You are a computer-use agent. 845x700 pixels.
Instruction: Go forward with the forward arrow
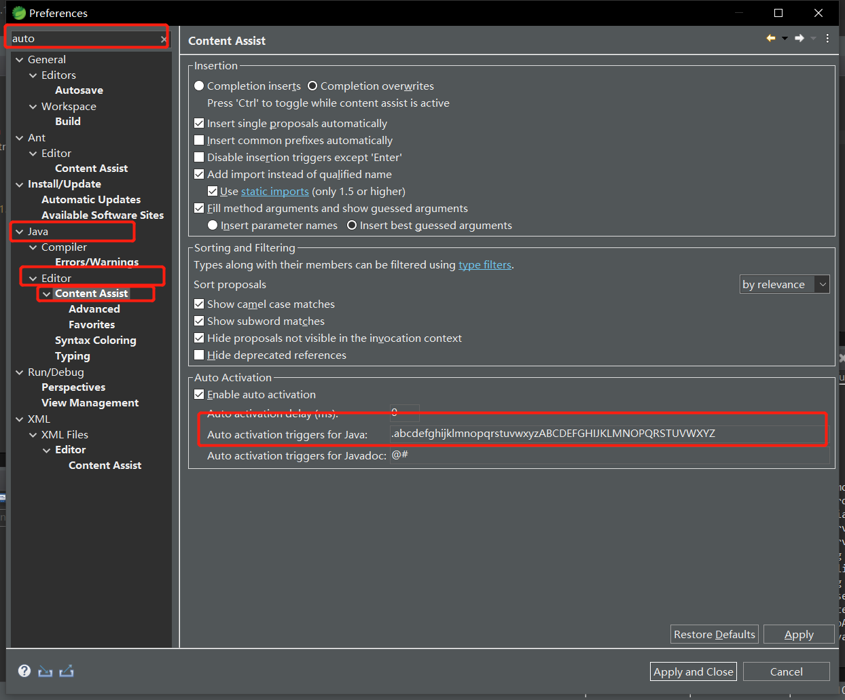(x=799, y=38)
